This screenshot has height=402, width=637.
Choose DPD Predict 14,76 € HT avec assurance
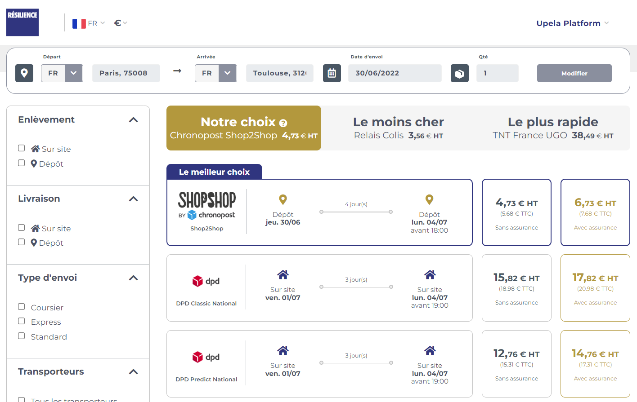[595, 364]
